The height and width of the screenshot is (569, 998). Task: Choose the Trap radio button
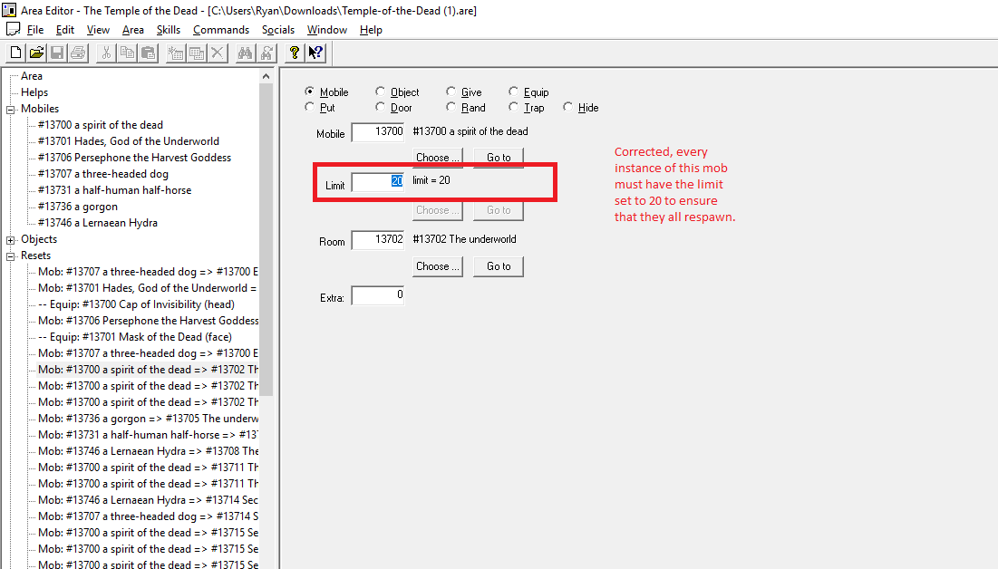click(x=514, y=107)
